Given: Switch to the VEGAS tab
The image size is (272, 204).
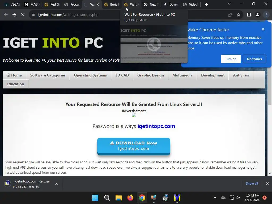Looking at the screenshot, I should (12, 5).
